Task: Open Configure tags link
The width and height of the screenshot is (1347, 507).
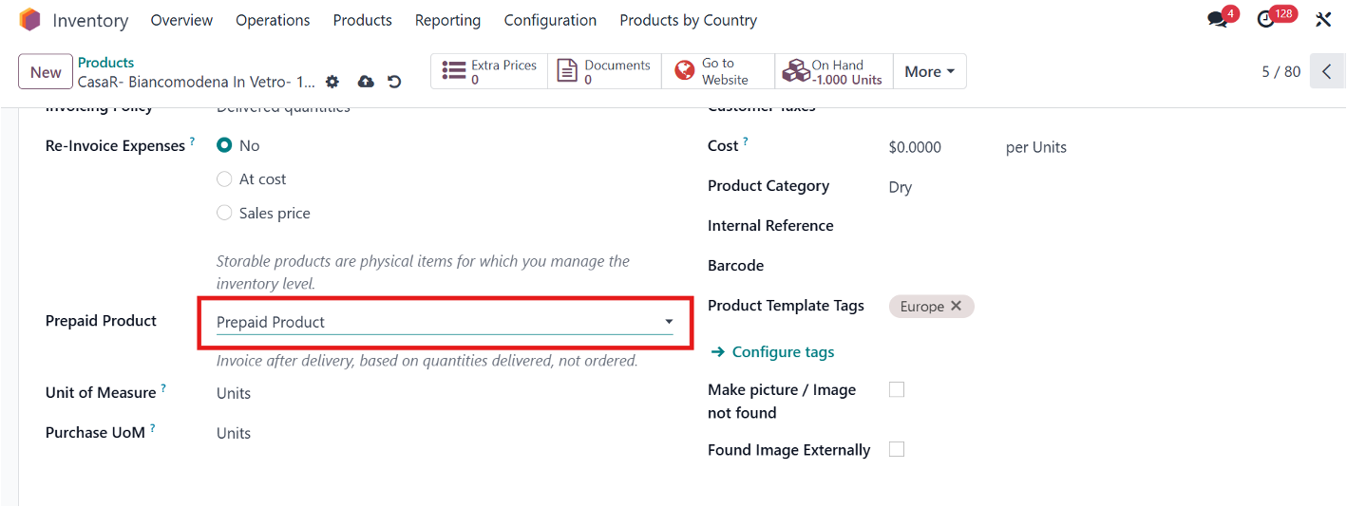Action: [772, 351]
